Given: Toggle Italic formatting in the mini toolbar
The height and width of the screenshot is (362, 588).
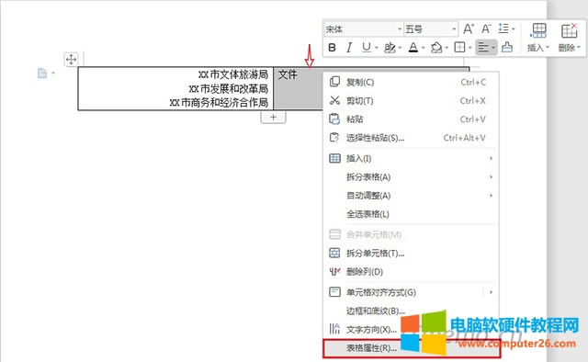Looking at the screenshot, I should (349, 48).
